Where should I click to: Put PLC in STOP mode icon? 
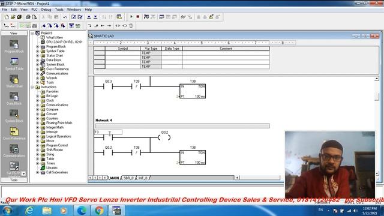138,17
